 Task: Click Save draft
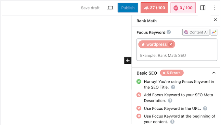(x=90, y=8)
